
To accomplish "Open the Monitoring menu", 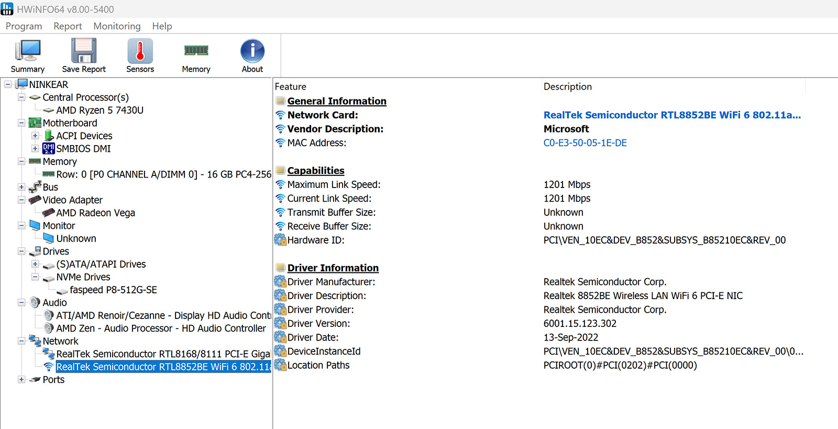I will 117,26.
